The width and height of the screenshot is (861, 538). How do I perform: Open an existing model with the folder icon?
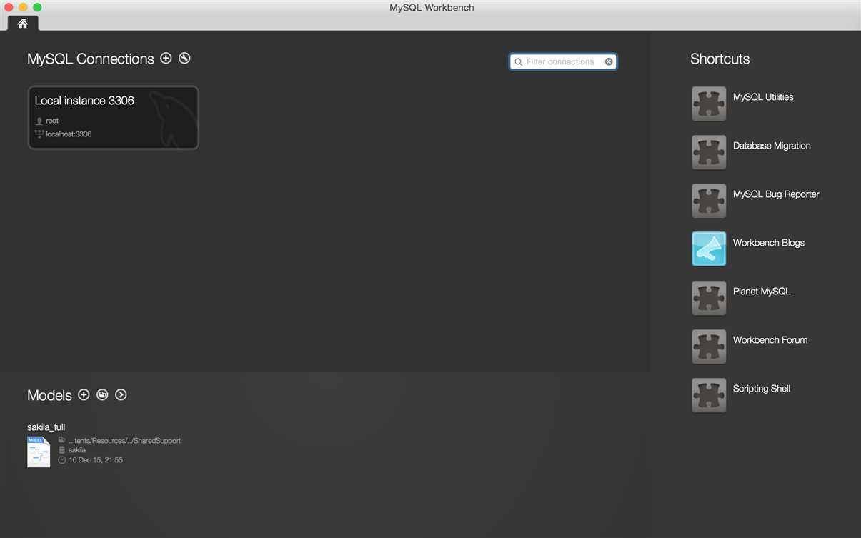pos(102,394)
